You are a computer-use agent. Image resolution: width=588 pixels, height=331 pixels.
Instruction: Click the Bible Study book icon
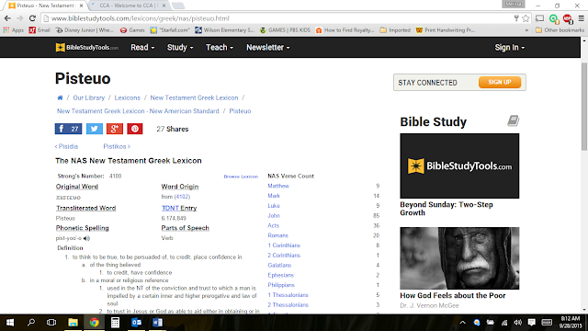point(513,120)
